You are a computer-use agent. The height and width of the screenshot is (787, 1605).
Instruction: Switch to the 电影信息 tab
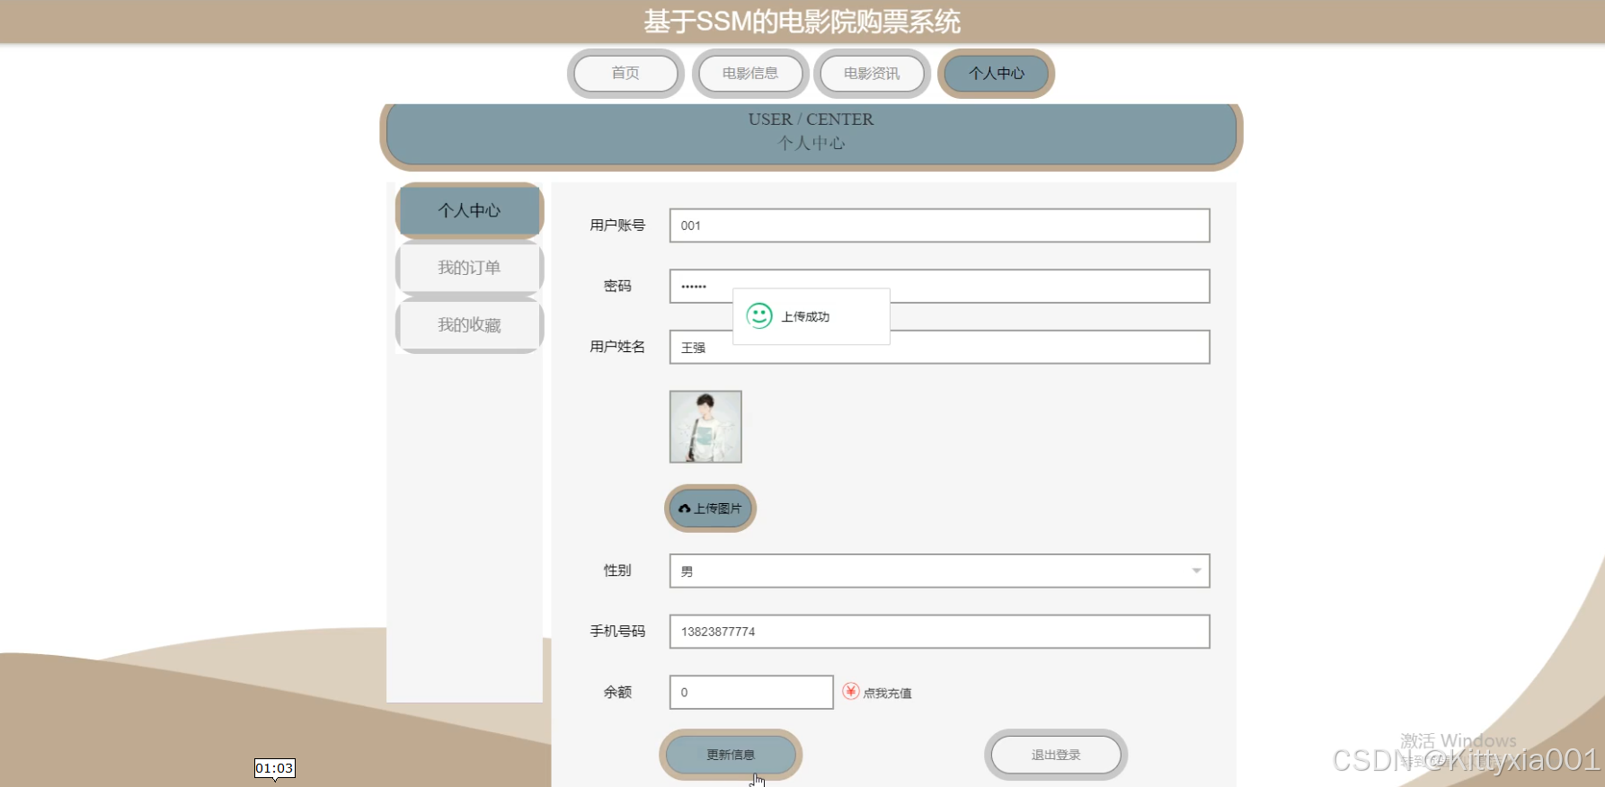tap(750, 74)
